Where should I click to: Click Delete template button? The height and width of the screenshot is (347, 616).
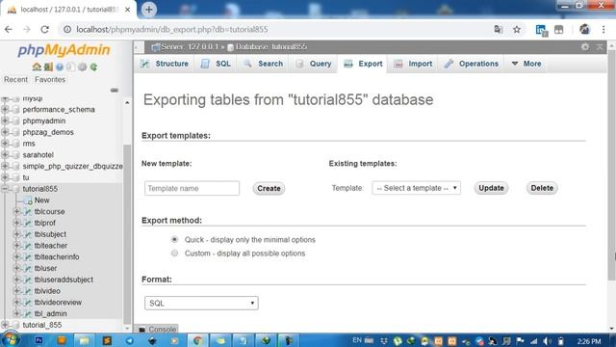click(542, 188)
